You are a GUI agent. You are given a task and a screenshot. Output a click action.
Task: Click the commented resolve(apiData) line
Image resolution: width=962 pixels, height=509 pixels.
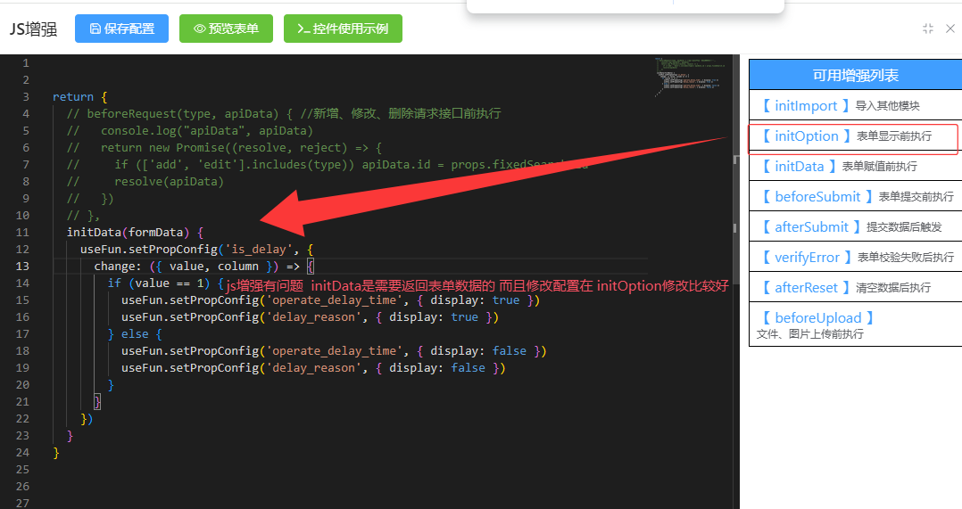click(x=145, y=181)
